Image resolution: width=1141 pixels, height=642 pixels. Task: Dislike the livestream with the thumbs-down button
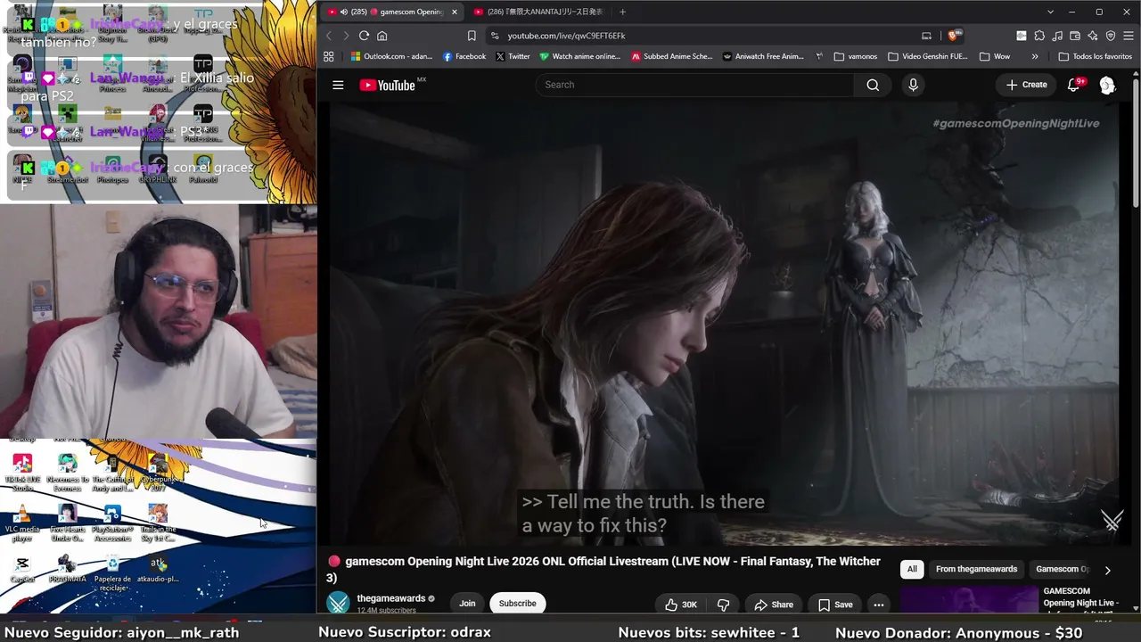click(723, 605)
